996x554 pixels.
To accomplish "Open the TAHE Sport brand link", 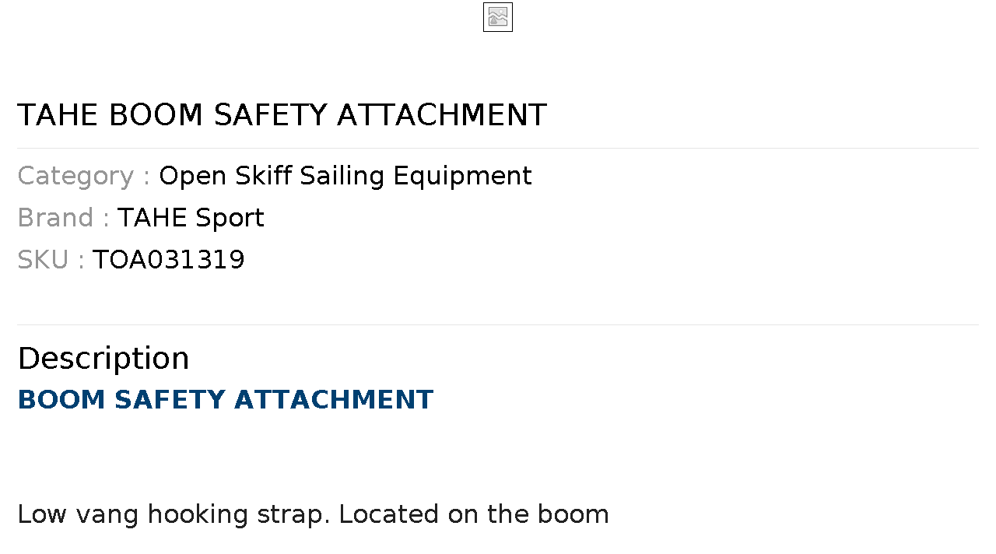I will pos(191,218).
